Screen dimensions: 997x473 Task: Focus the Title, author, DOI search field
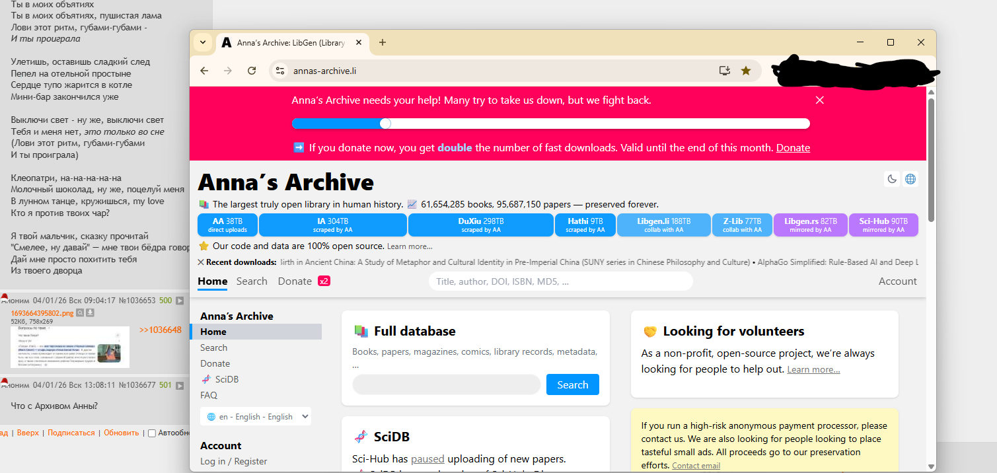[x=560, y=281]
